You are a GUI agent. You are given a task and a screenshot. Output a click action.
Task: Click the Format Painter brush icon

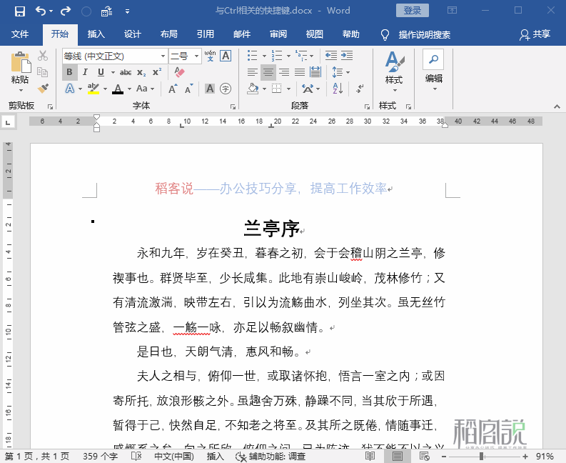[x=43, y=89]
